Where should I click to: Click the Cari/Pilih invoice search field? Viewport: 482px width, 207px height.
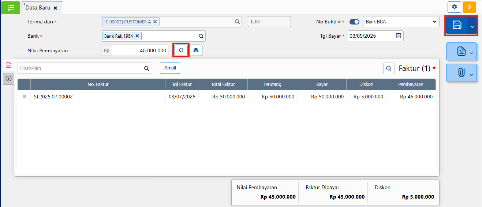point(81,68)
